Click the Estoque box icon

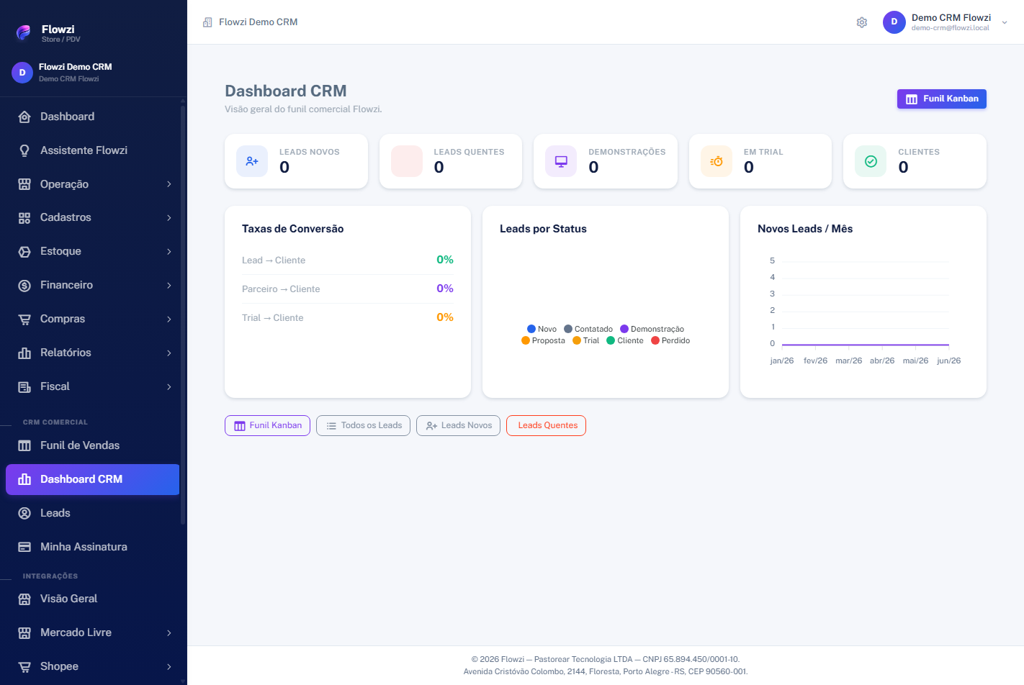[x=24, y=252]
